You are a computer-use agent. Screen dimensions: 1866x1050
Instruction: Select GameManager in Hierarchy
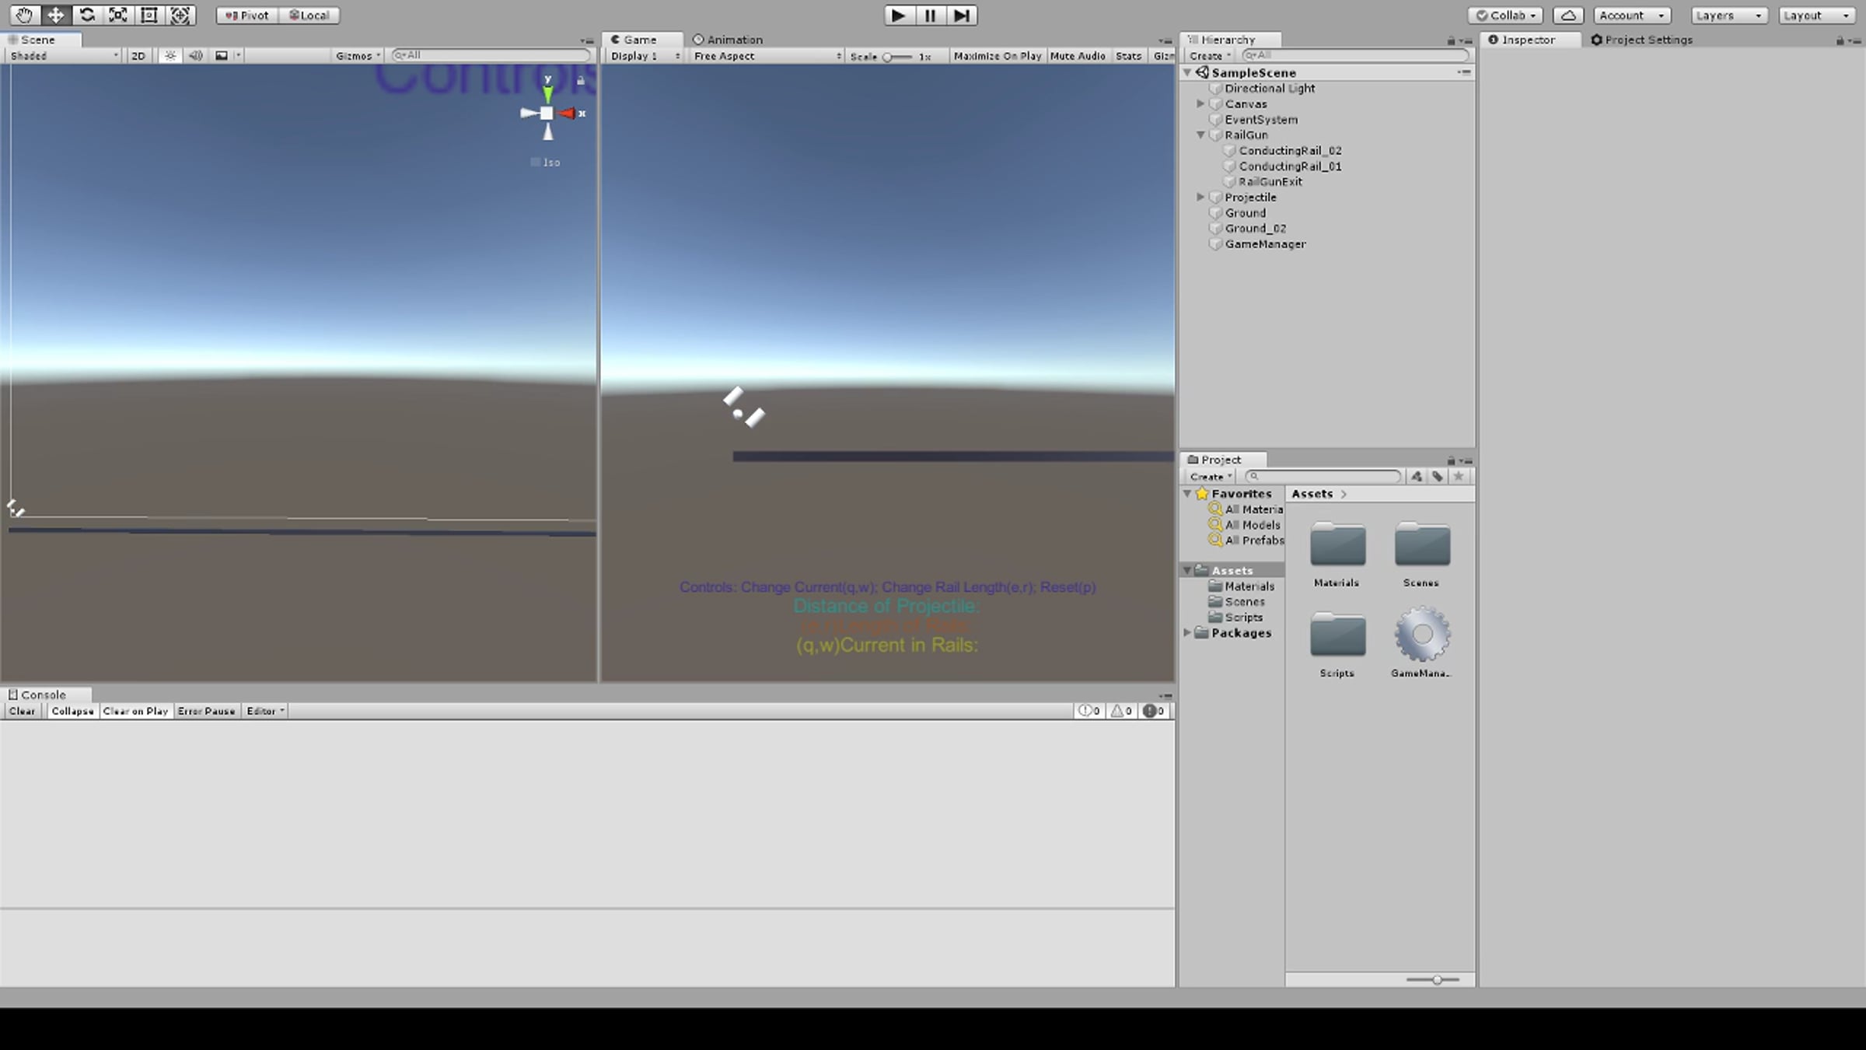[1264, 243]
